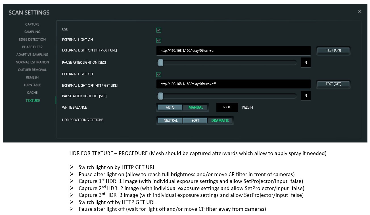The width and height of the screenshot is (370, 215).
Task: Uncheck the USE checkbox
Action: point(159,30)
